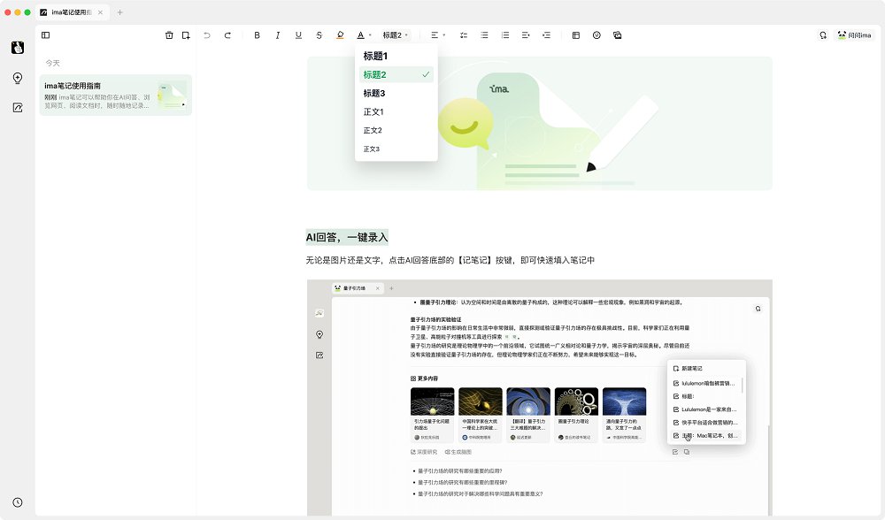Choose 正文3 from the style menu
Viewport: 885px width, 520px height.
pos(396,149)
